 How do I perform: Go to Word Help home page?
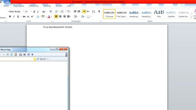(16, 54)
